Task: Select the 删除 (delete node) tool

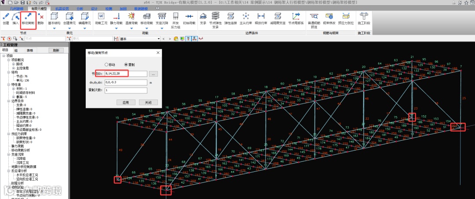Action: tap(41, 18)
